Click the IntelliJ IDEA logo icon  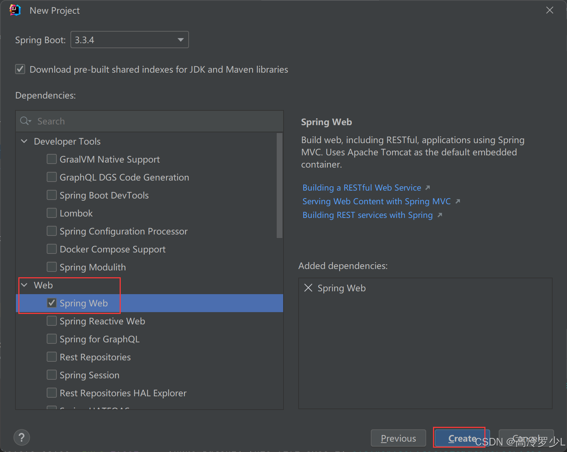pos(15,10)
